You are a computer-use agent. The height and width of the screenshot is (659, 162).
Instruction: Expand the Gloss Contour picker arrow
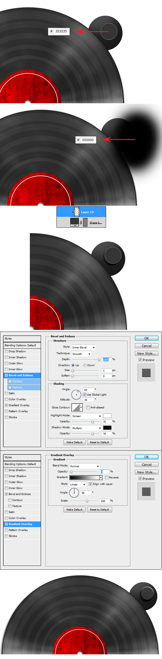(81, 408)
